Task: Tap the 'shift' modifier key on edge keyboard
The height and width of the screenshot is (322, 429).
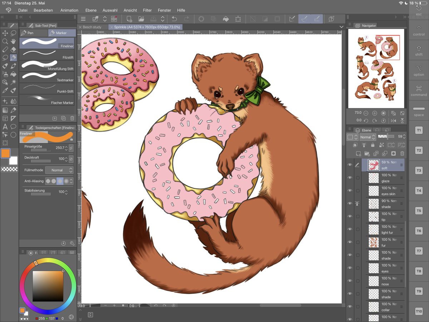Action: tap(419, 50)
